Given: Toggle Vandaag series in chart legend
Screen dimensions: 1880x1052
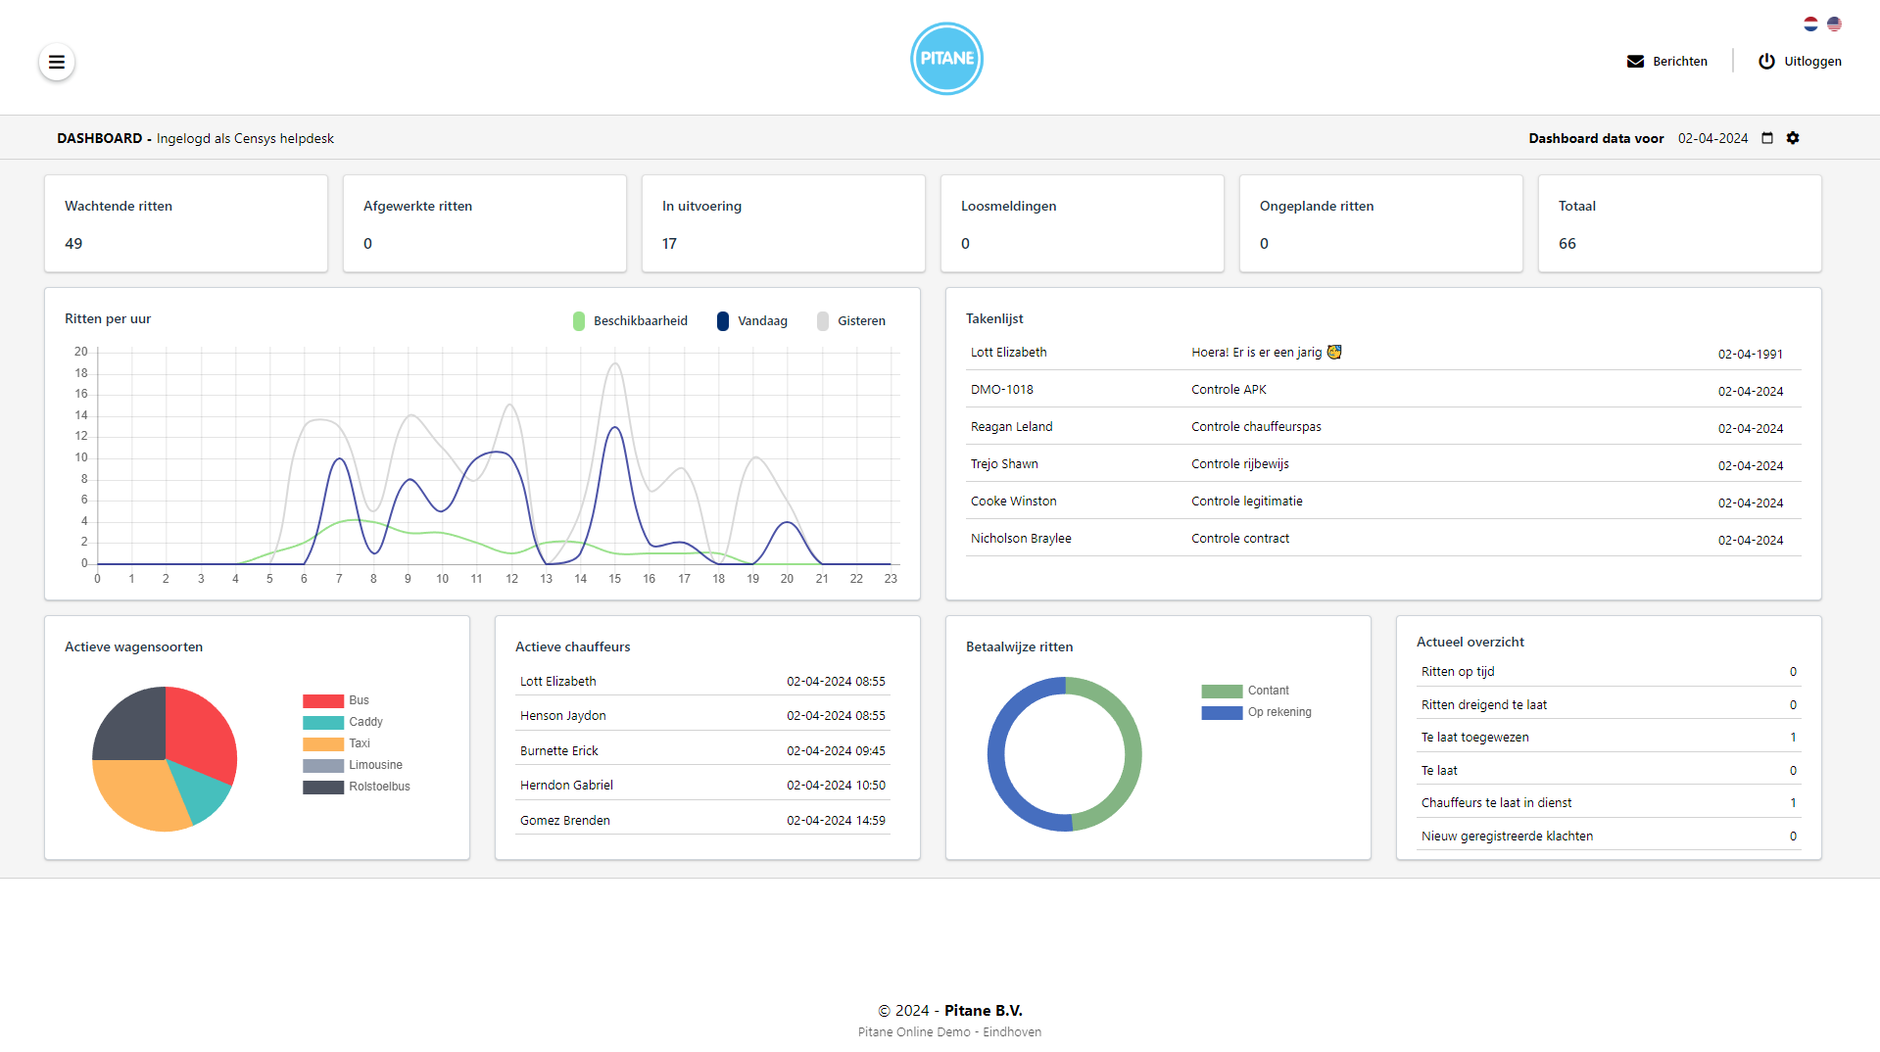Looking at the screenshot, I should point(752,320).
